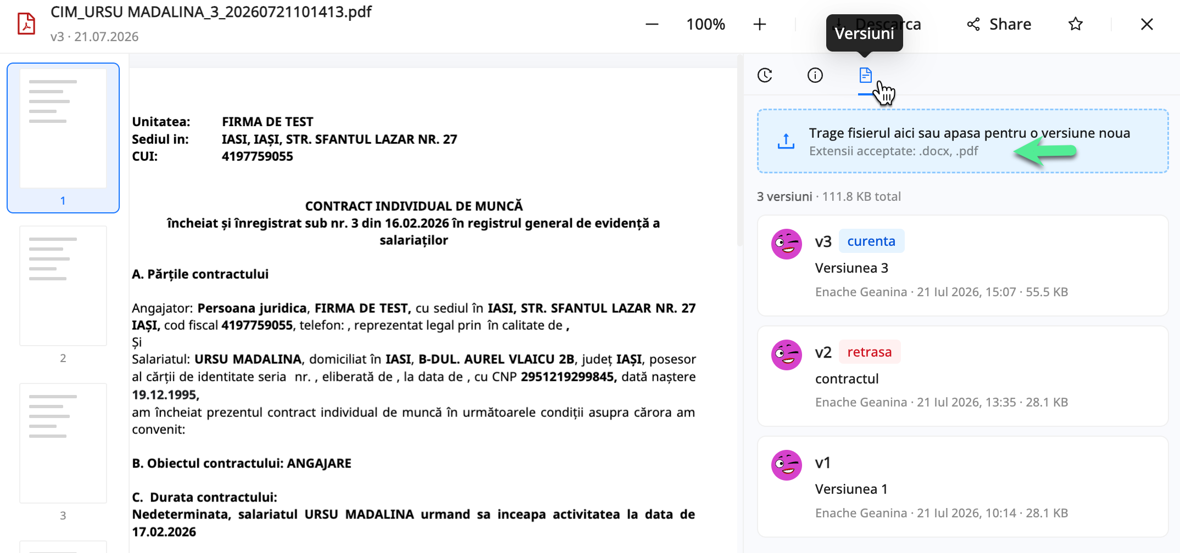Click the 'C. Durata contractului:' heading
Screen dimensions: 1180x553
[204, 498]
